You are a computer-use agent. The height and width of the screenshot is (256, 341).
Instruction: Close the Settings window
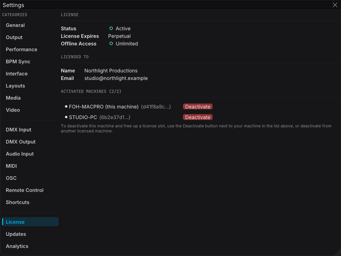335,5
